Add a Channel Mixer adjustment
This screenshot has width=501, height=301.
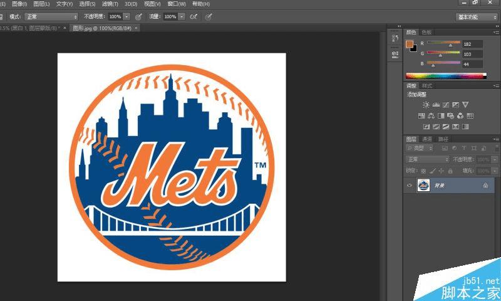(x=460, y=115)
